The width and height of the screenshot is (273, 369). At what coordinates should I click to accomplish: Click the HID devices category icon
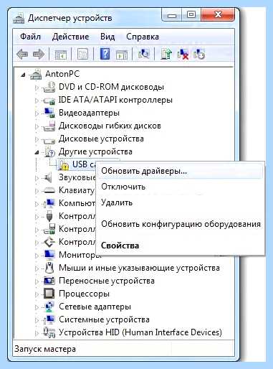tap(49, 332)
